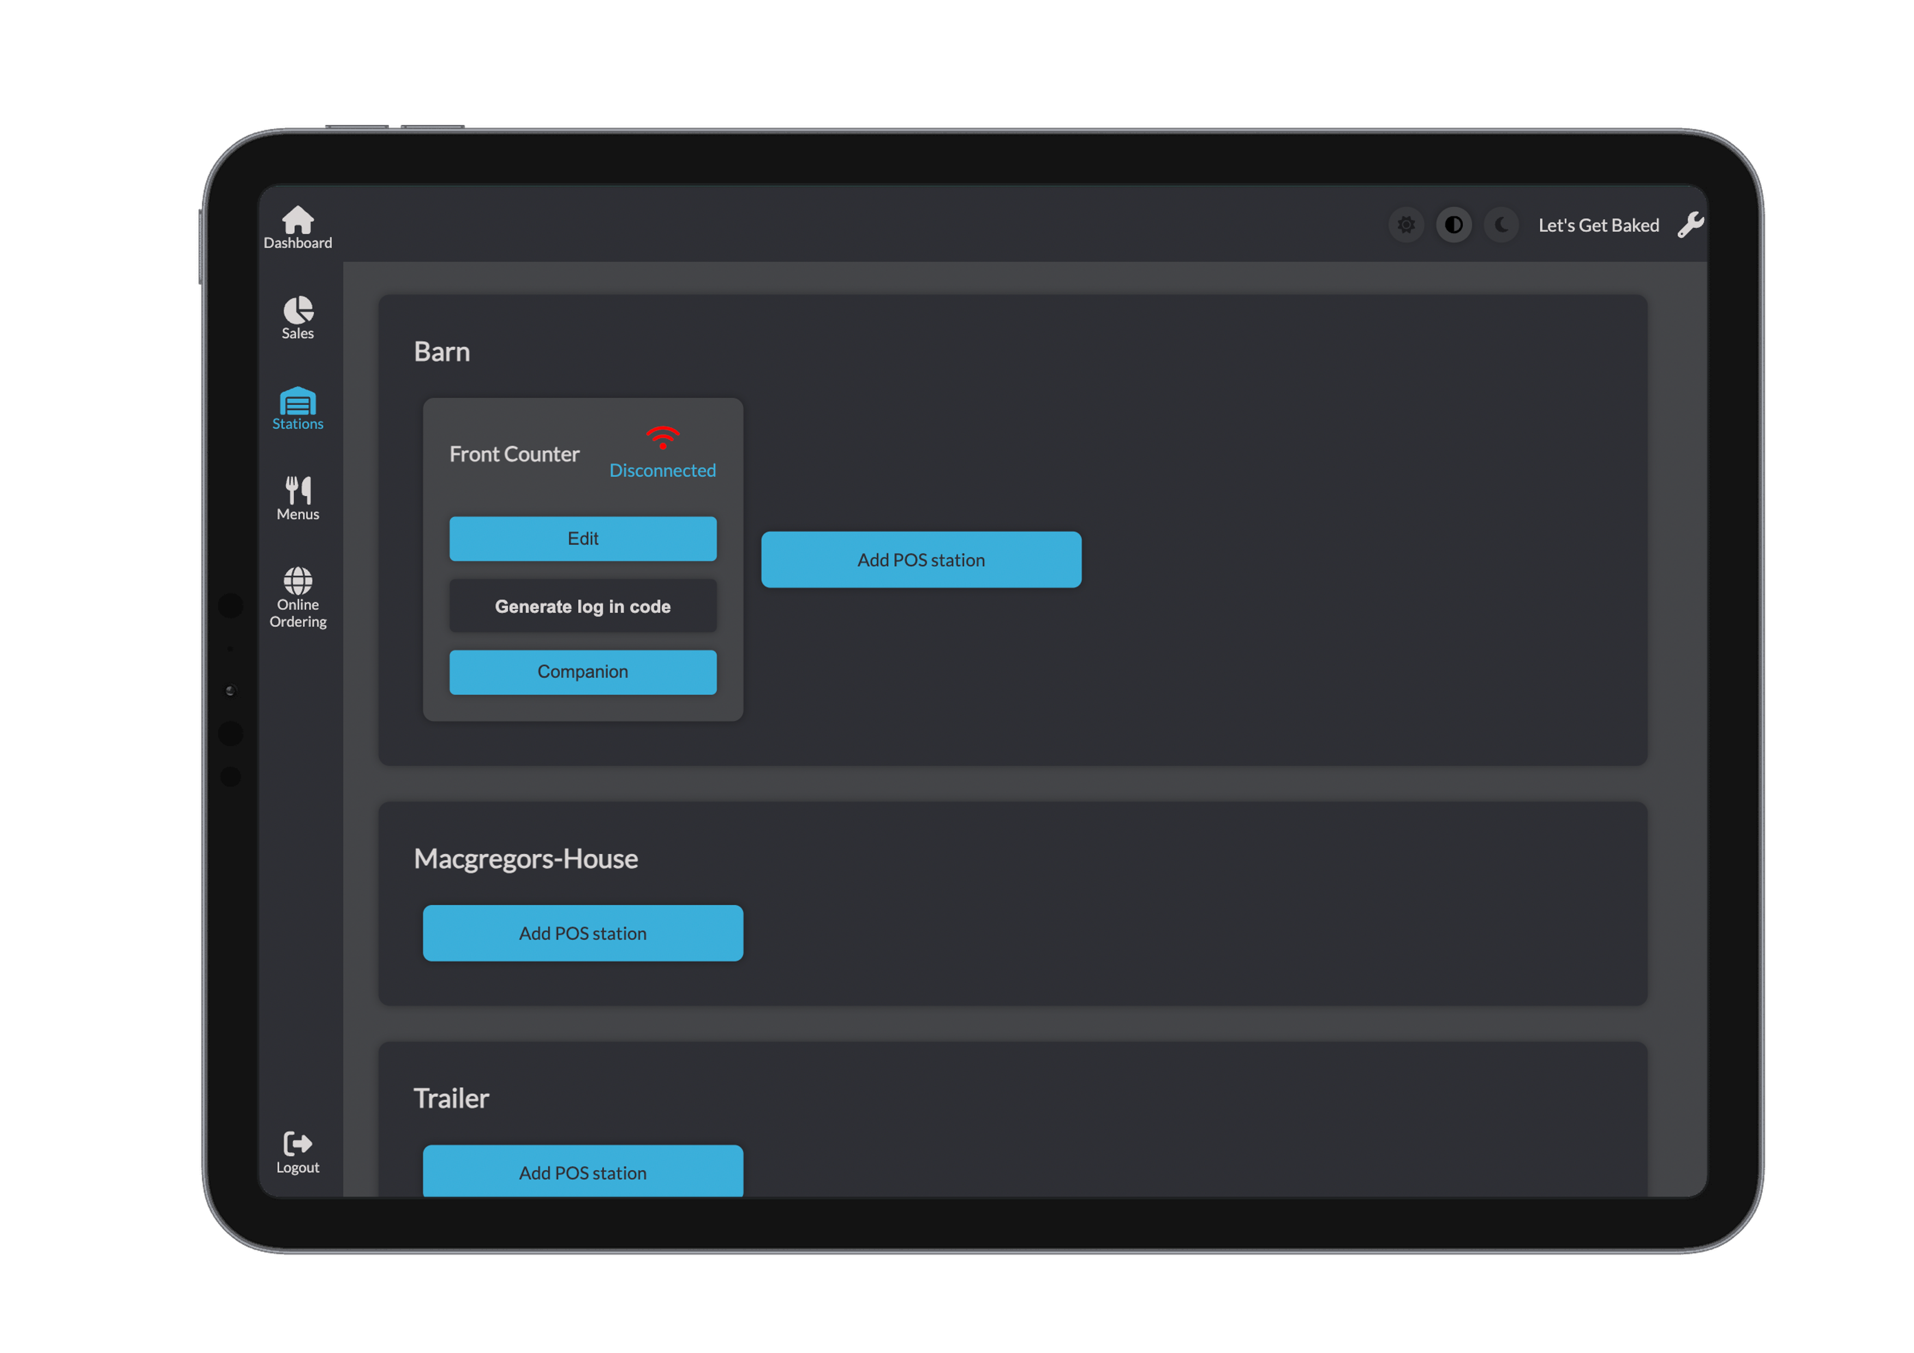Open the Companion for Front Counter
Screen dimensions: 1914x1353
pyautogui.click(x=583, y=672)
